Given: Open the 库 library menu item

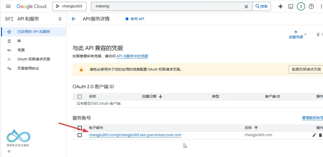Looking at the screenshot, I should click(34, 41).
